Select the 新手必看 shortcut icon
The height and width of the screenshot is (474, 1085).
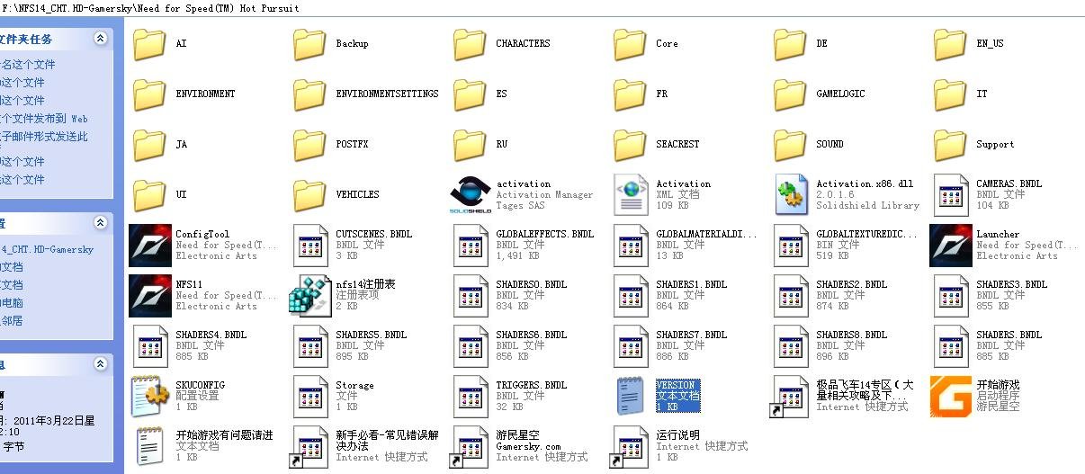[x=309, y=447]
